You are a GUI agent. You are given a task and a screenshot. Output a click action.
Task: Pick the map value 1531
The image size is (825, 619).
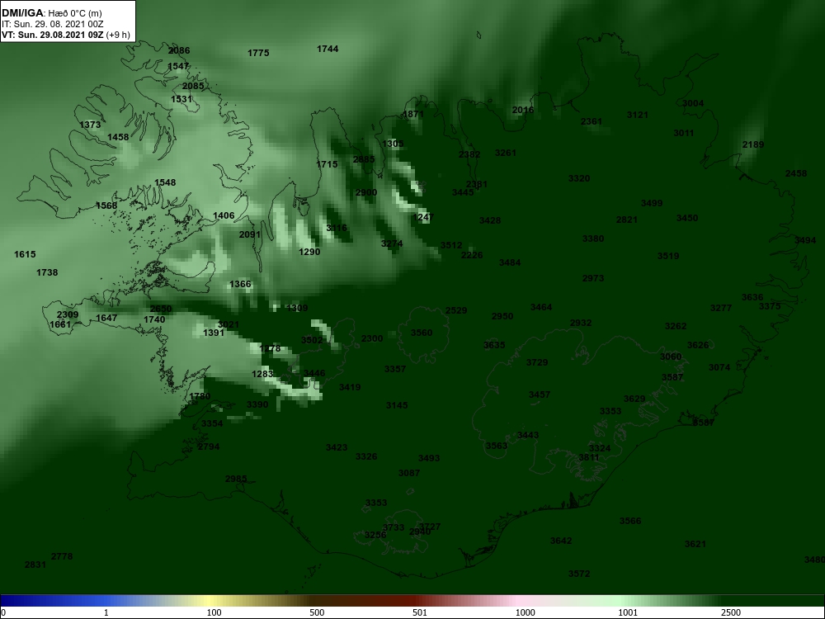[x=181, y=99]
